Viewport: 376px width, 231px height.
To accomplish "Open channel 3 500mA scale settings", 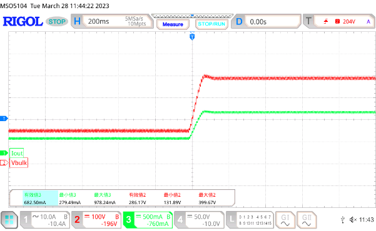I will tap(153, 217).
